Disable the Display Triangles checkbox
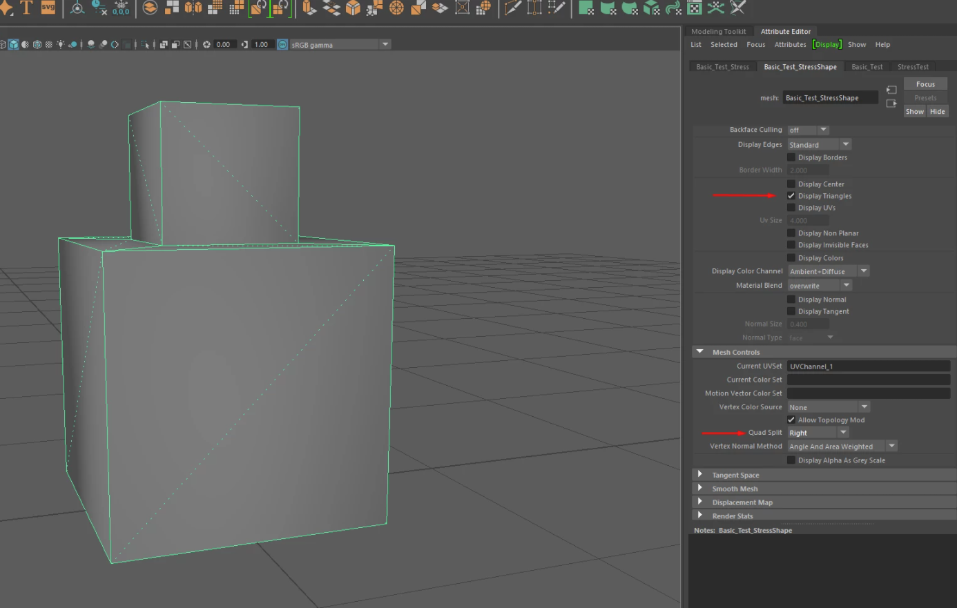Screen dimensions: 957x608 point(791,195)
